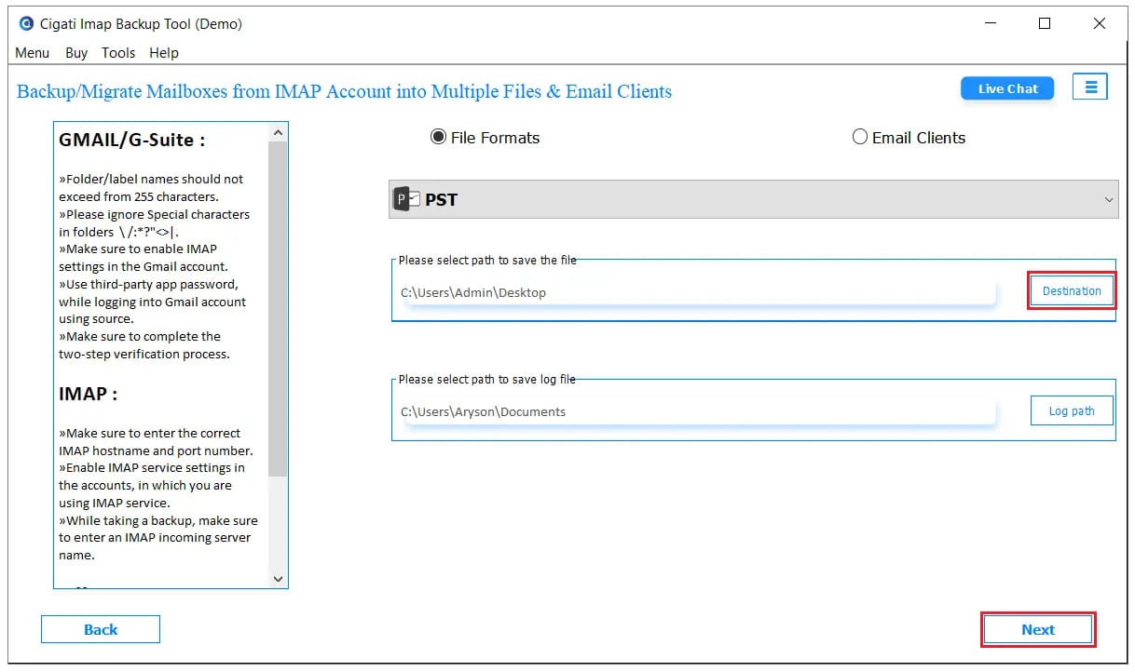Click the Backup/Migrate Mailboxes title text

click(x=345, y=91)
